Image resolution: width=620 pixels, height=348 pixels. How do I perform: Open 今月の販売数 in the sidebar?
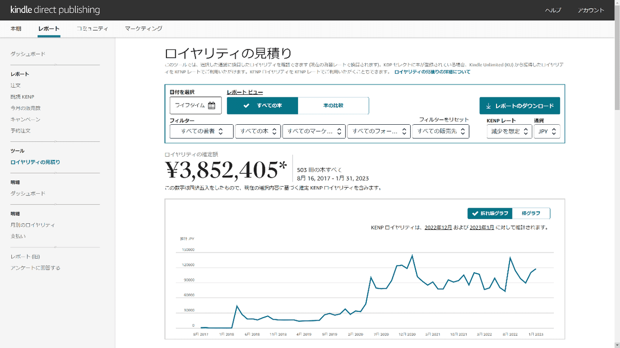pyautogui.click(x=25, y=108)
